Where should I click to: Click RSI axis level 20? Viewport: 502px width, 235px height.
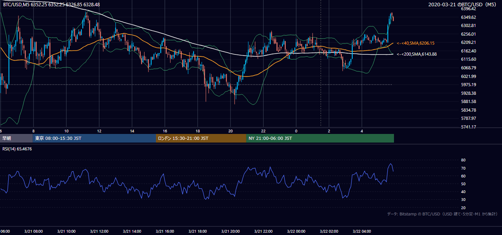463,208
